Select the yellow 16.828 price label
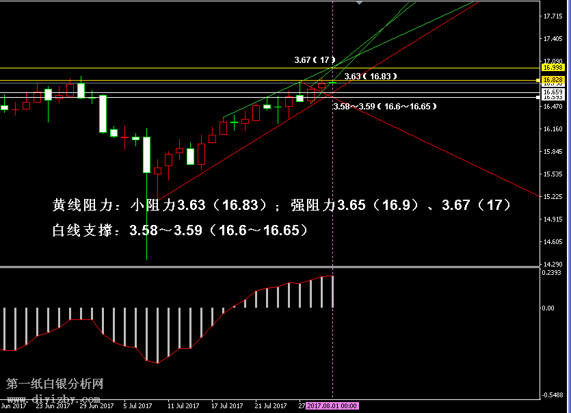Image resolution: width=571 pixels, height=413 pixels. coord(552,80)
